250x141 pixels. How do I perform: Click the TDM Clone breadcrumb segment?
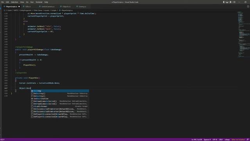pyautogui.click(x=38, y=11)
